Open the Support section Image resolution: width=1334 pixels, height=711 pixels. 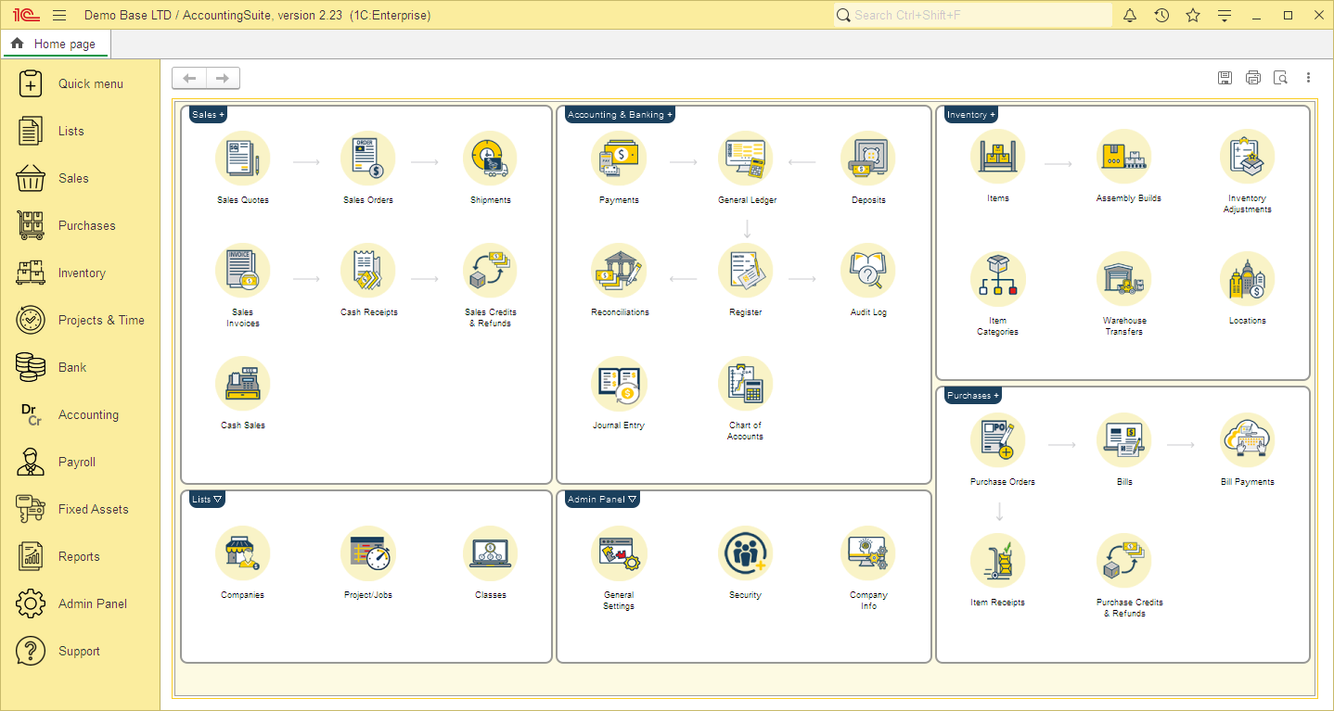tap(79, 651)
